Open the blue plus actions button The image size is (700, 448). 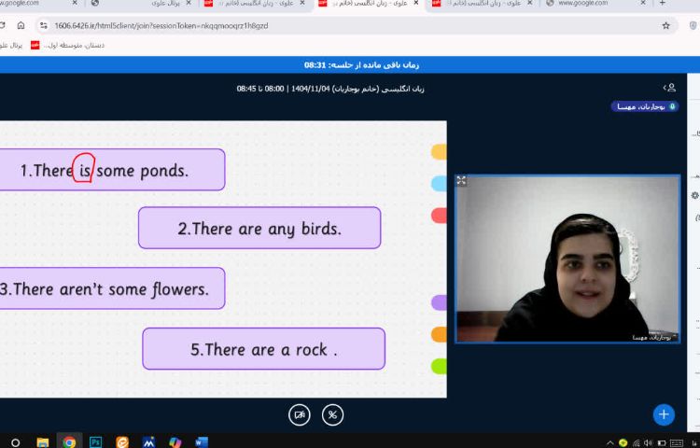pyautogui.click(x=664, y=414)
